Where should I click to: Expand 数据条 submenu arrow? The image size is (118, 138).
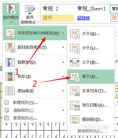click(63, 62)
